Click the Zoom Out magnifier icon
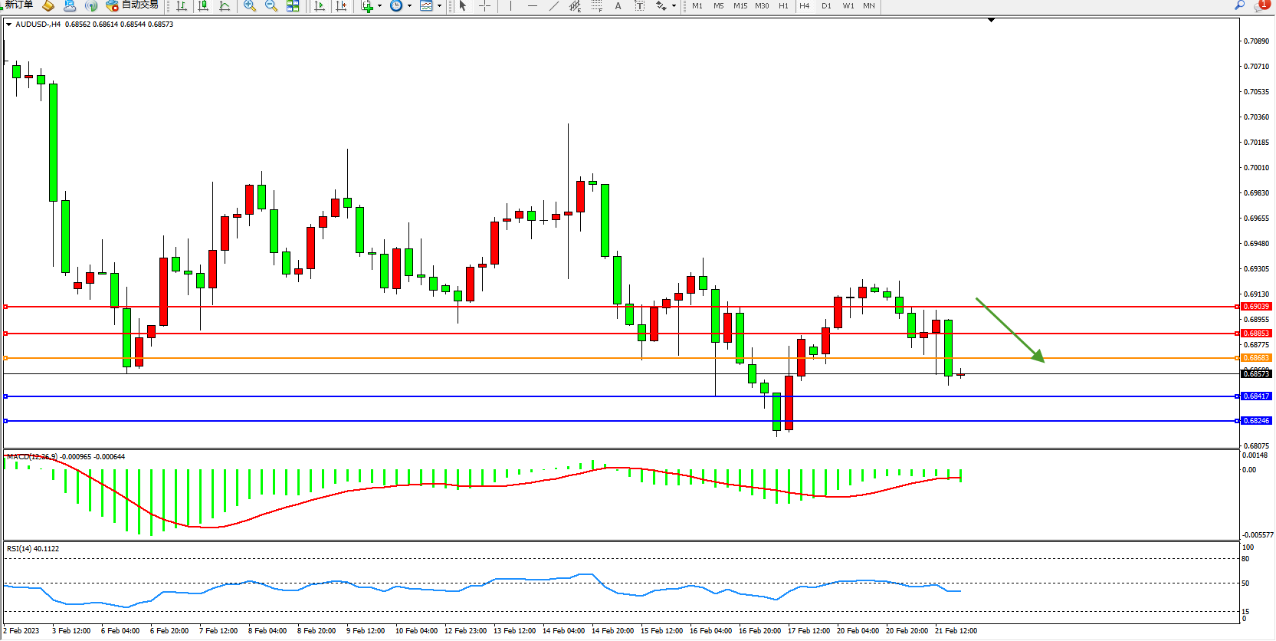Screen dimensions: 1276x641 pyautogui.click(x=271, y=5)
